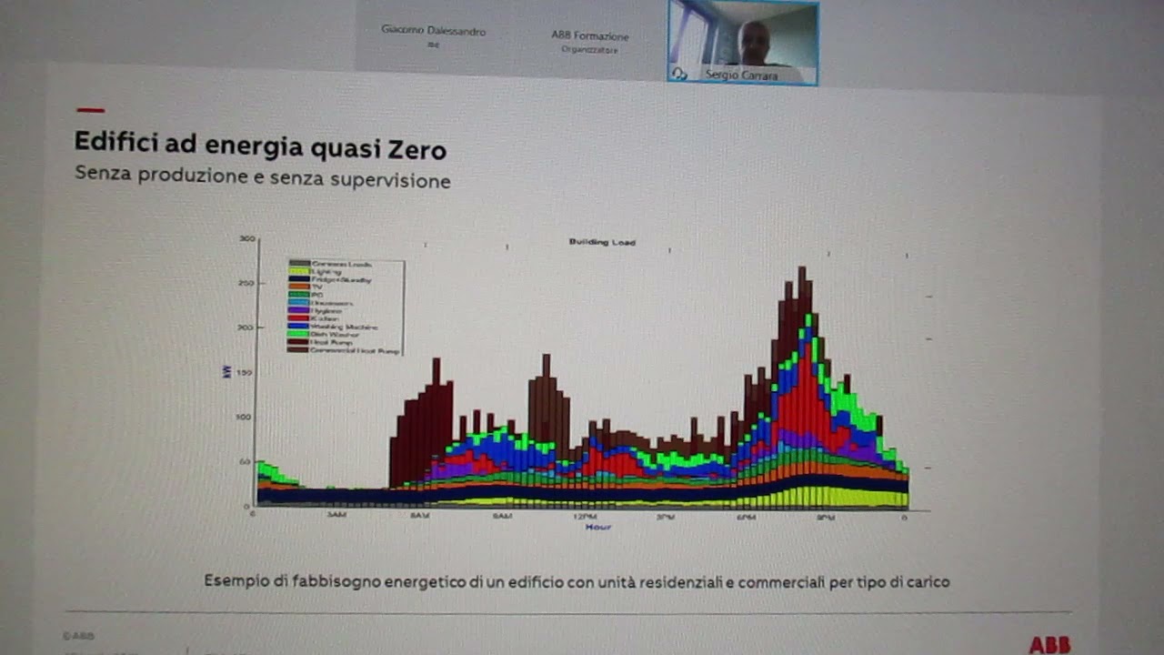Click the red ABB logo on slide
Screen dimensions: 1164x655
(x=1049, y=645)
